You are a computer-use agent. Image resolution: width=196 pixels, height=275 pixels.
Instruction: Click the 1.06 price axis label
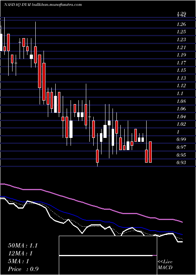(x=181, y=109)
